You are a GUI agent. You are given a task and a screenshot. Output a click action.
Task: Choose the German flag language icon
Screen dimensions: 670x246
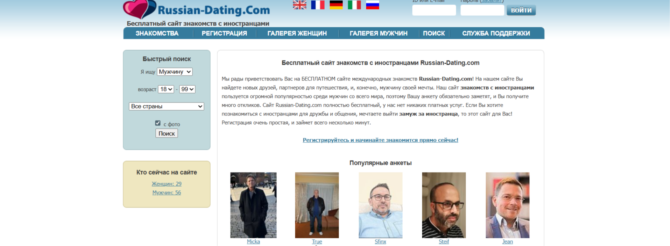pos(336,5)
